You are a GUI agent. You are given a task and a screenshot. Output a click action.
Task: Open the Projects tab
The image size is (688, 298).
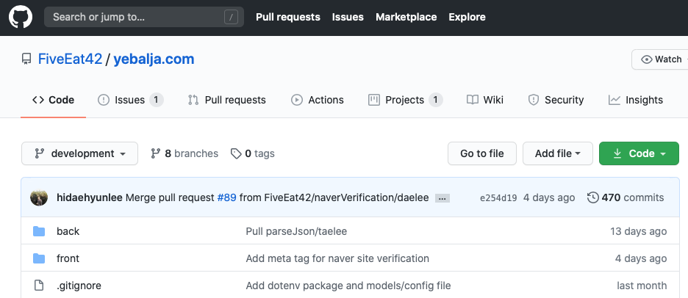pos(404,100)
